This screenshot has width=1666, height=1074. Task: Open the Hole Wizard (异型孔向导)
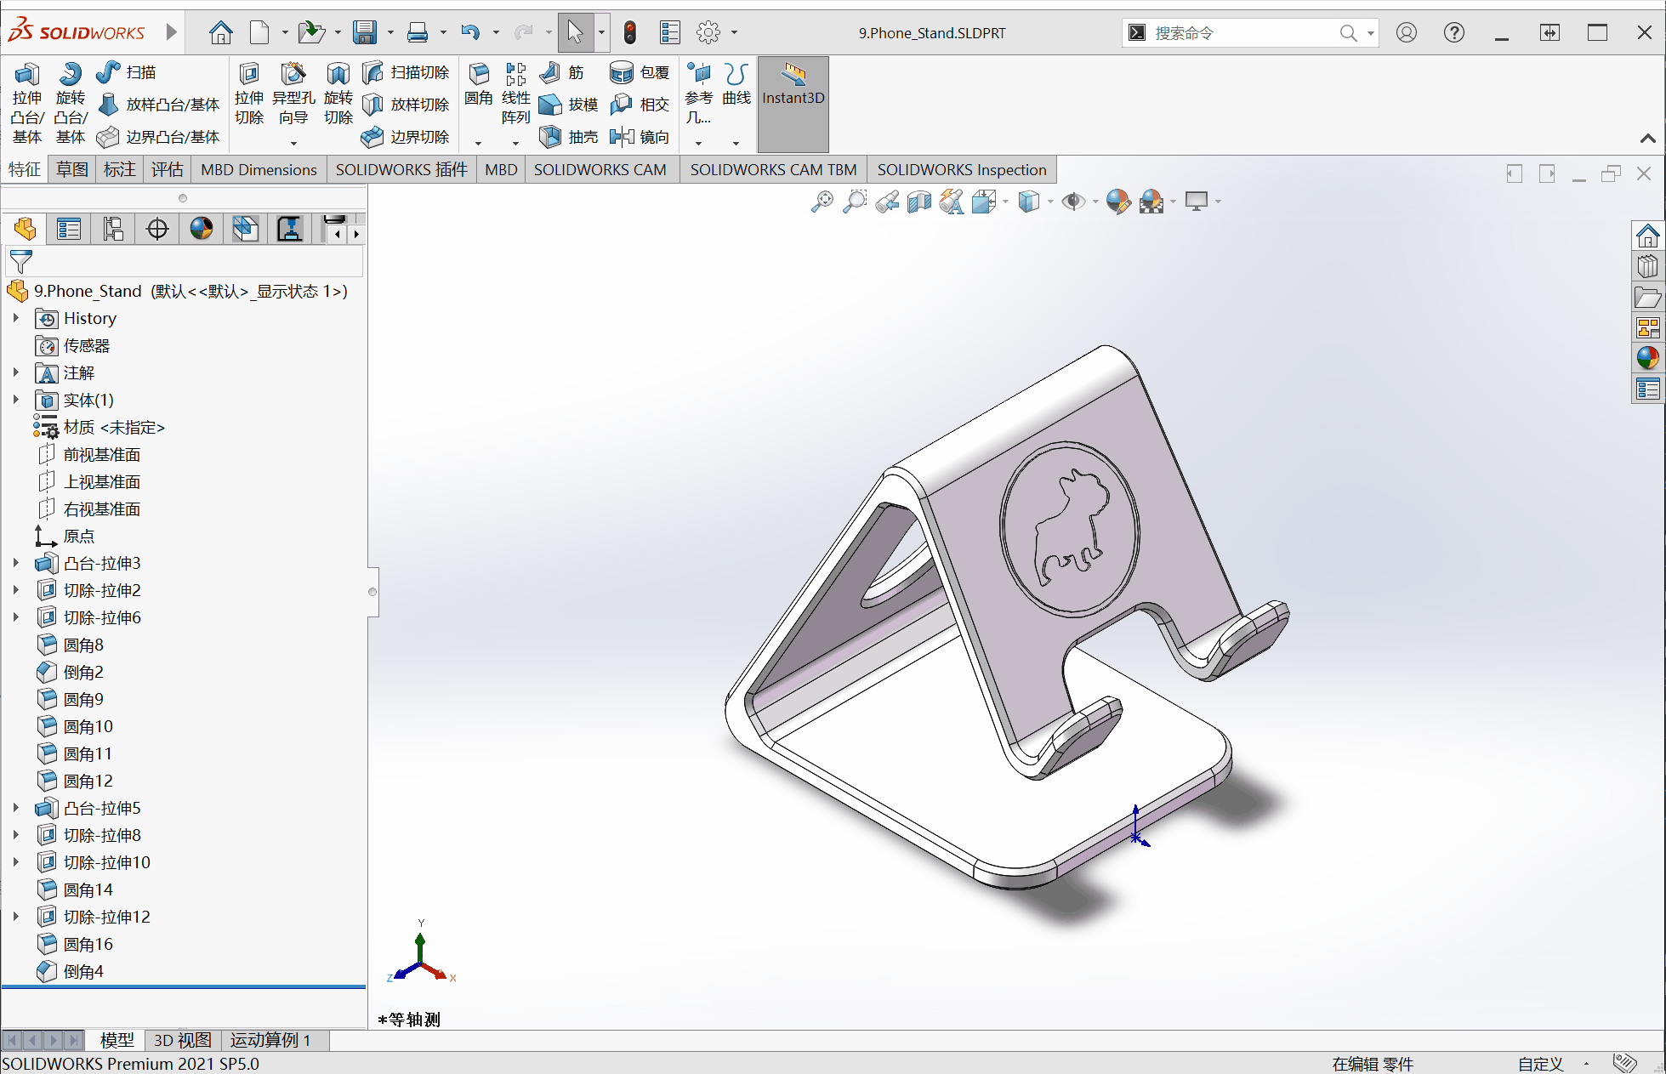[293, 94]
